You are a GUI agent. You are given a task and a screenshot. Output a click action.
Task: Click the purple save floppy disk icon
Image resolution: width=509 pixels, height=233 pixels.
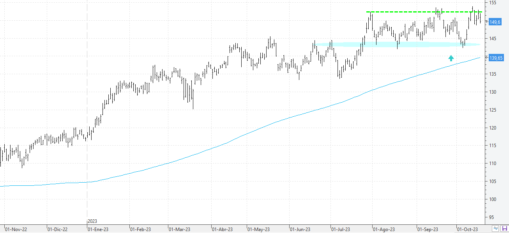(504, 229)
